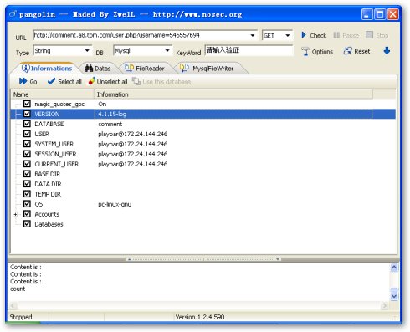Switch to the Datas tab
The height and width of the screenshot is (332, 410).
coord(98,69)
